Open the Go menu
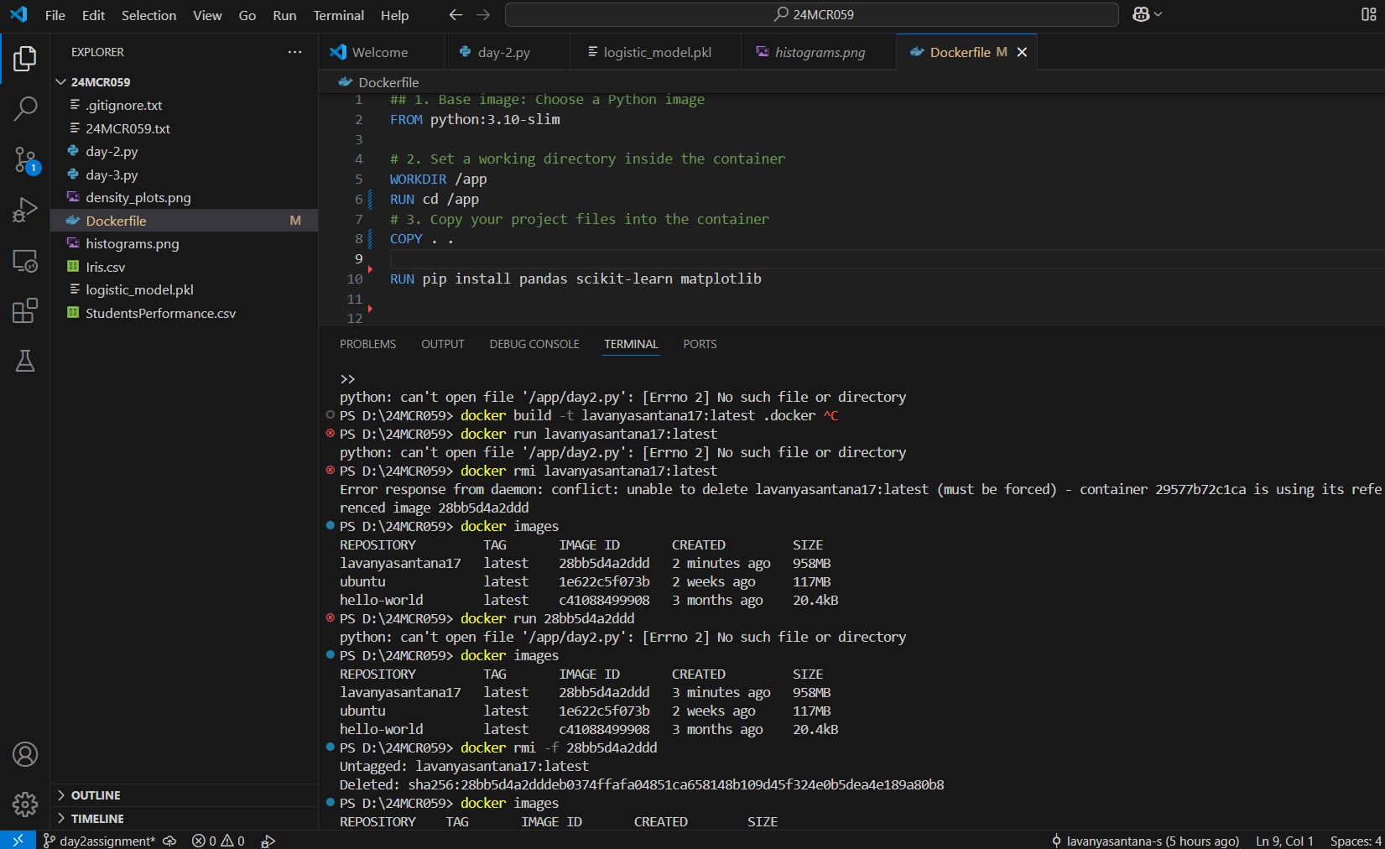The height and width of the screenshot is (849, 1385). coord(247,15)
